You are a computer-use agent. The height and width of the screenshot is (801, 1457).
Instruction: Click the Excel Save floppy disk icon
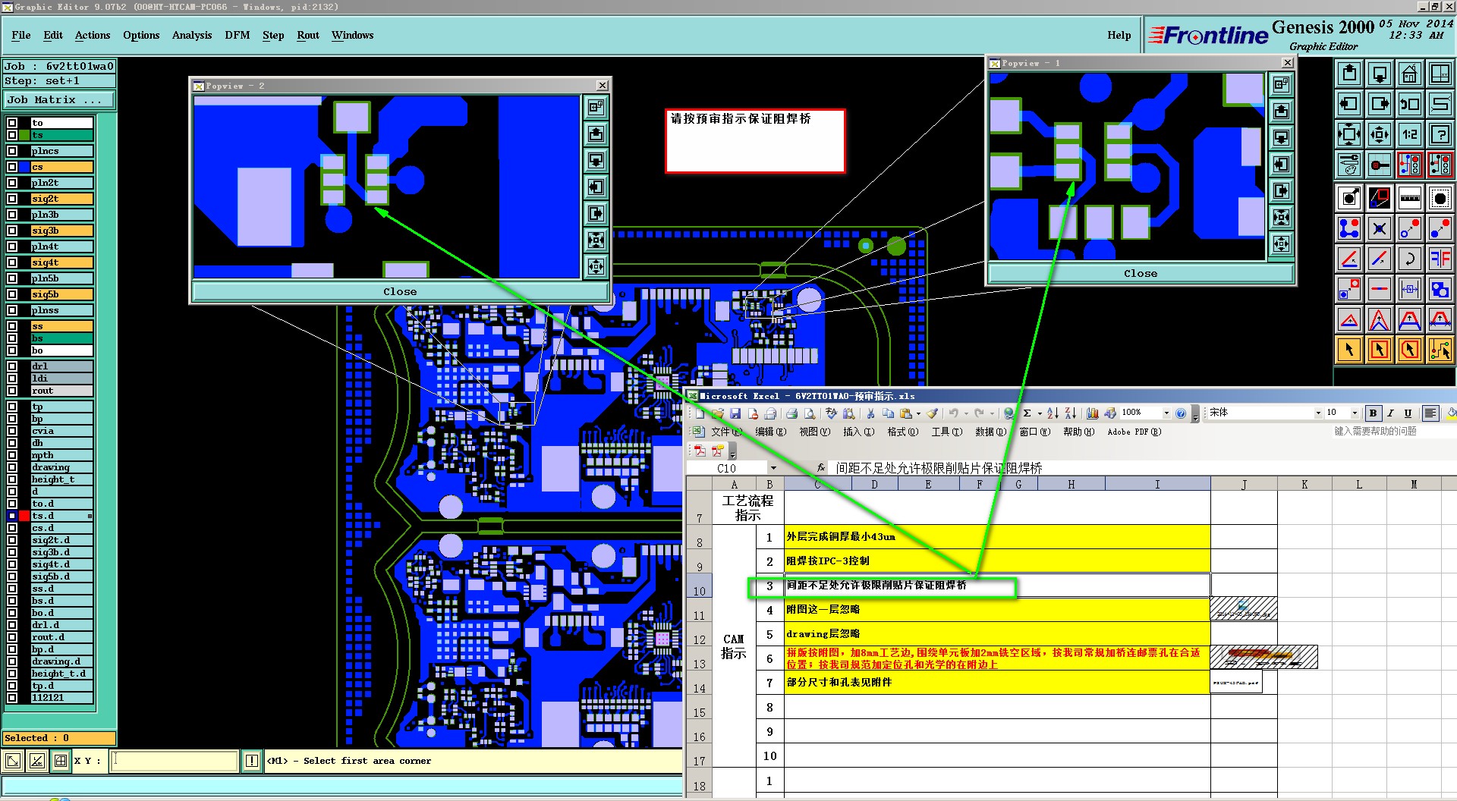735,413
